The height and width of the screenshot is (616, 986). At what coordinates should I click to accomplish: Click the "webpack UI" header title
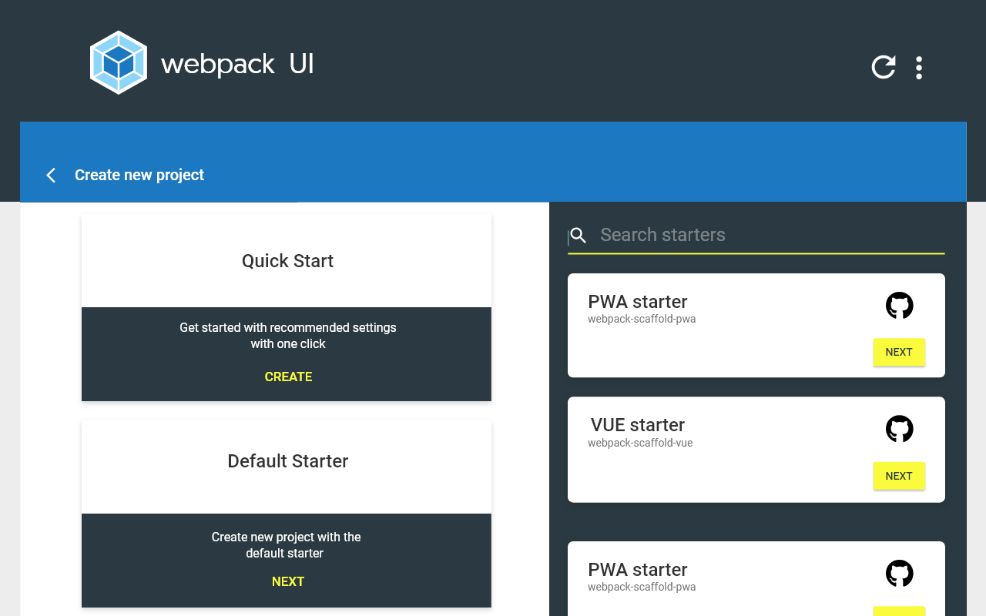point(237,64)
